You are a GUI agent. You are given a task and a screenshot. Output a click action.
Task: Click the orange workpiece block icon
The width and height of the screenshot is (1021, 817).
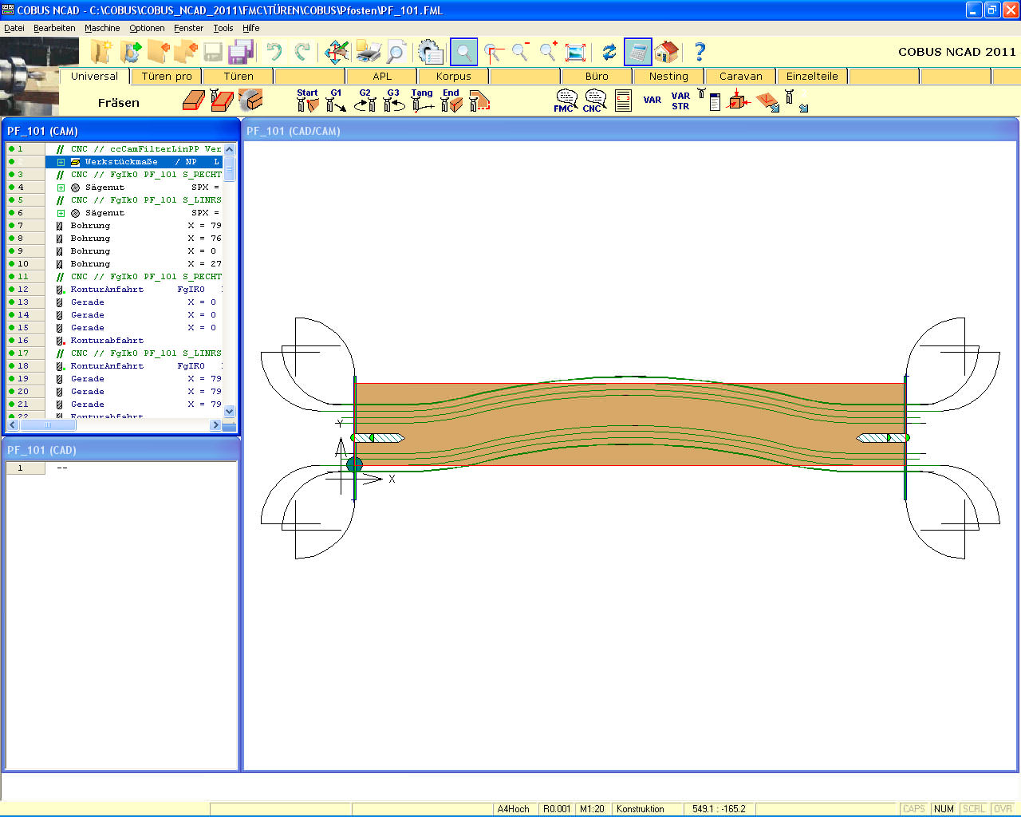pyautogui.click(x=194, y=101)
